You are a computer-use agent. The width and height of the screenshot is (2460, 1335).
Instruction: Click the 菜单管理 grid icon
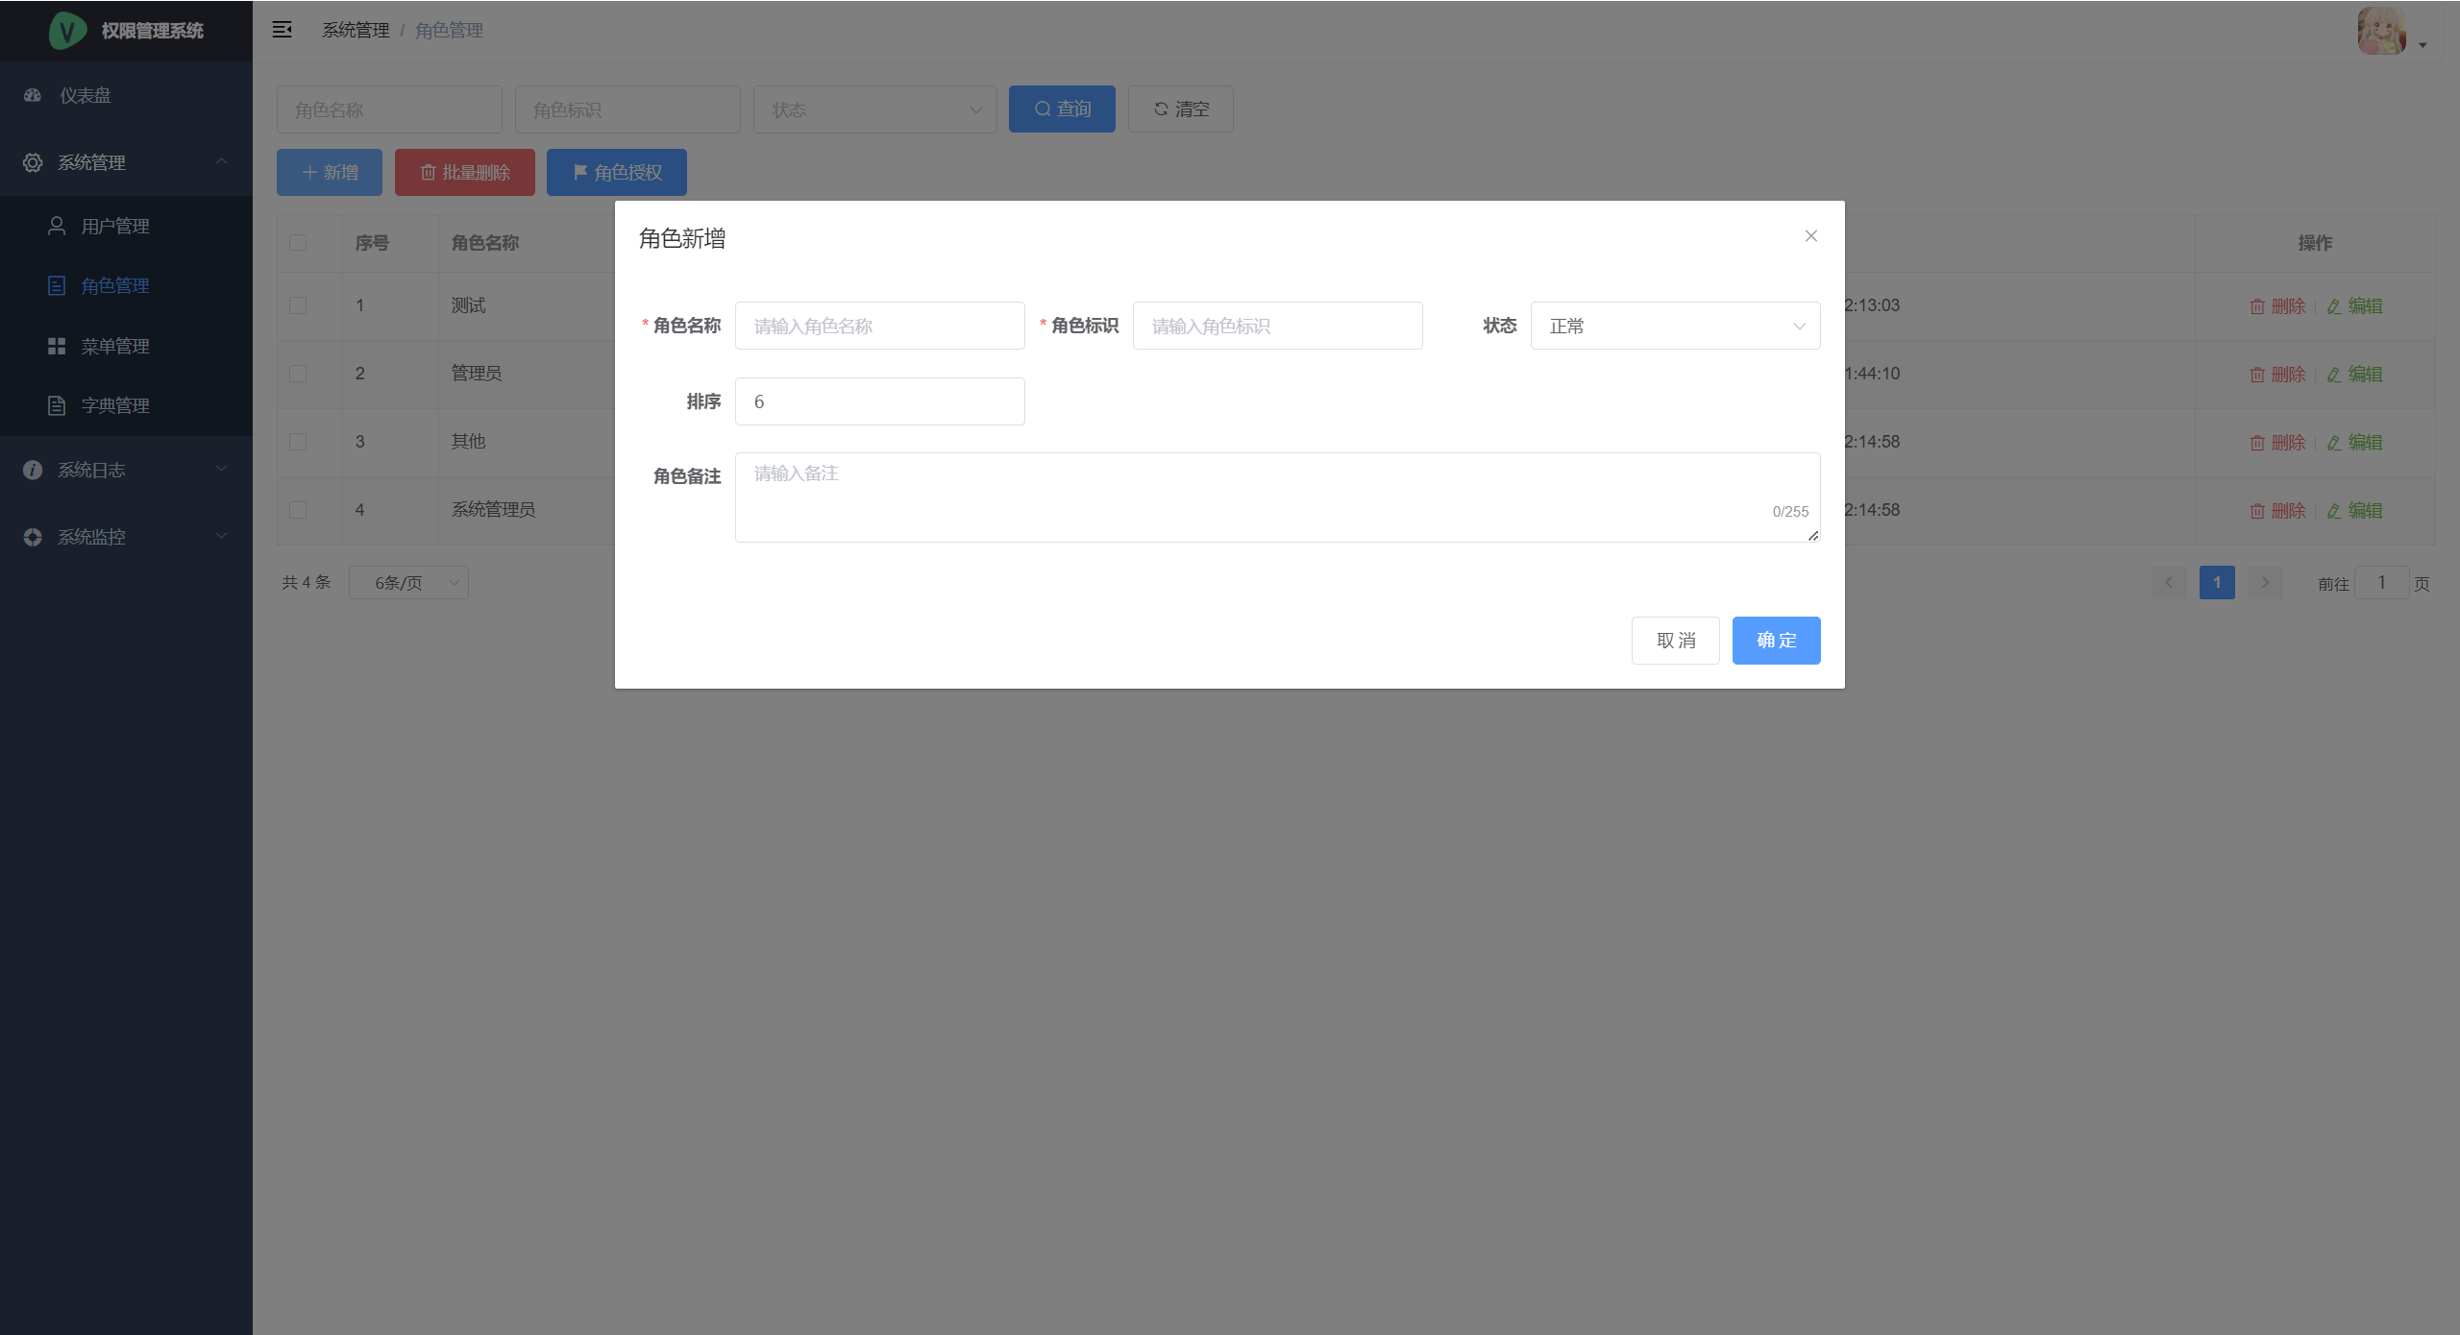tap(57, 346)
